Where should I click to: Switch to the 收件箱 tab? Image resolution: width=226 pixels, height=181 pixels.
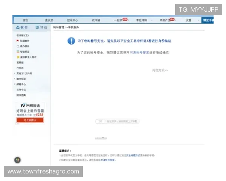pos(96,20)
